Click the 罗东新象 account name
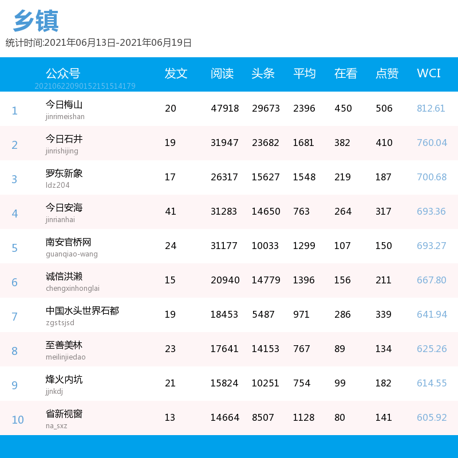This screenshot has width=458, height=458. (64, 173)
